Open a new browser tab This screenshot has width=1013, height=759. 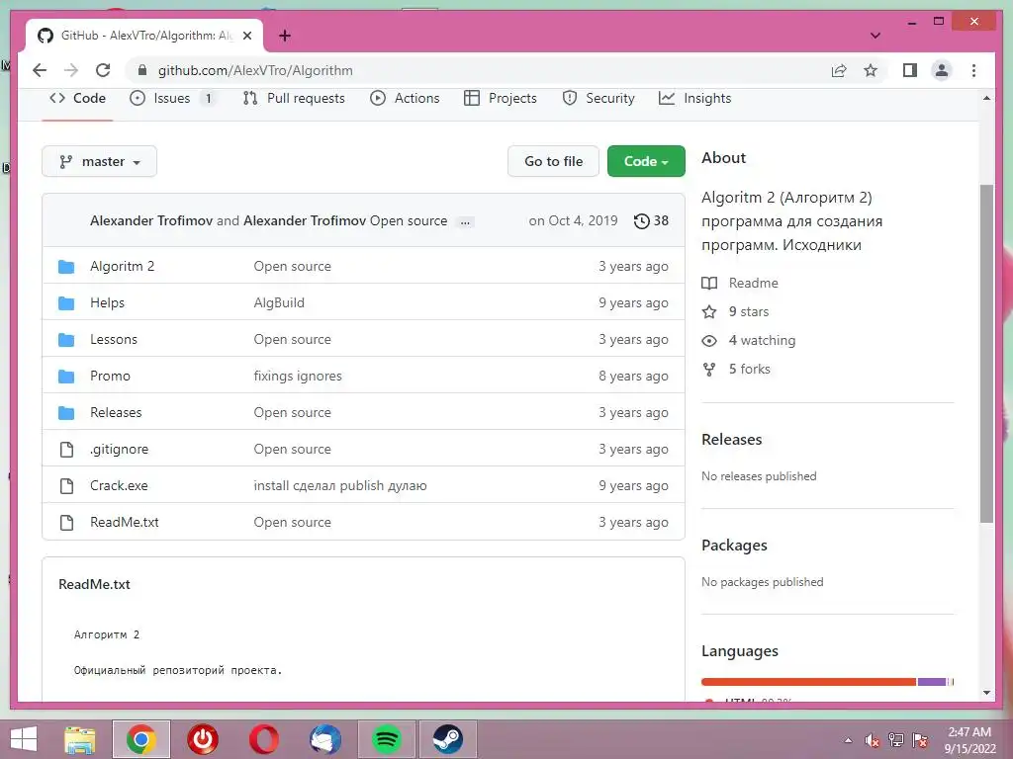click(284, 36)
